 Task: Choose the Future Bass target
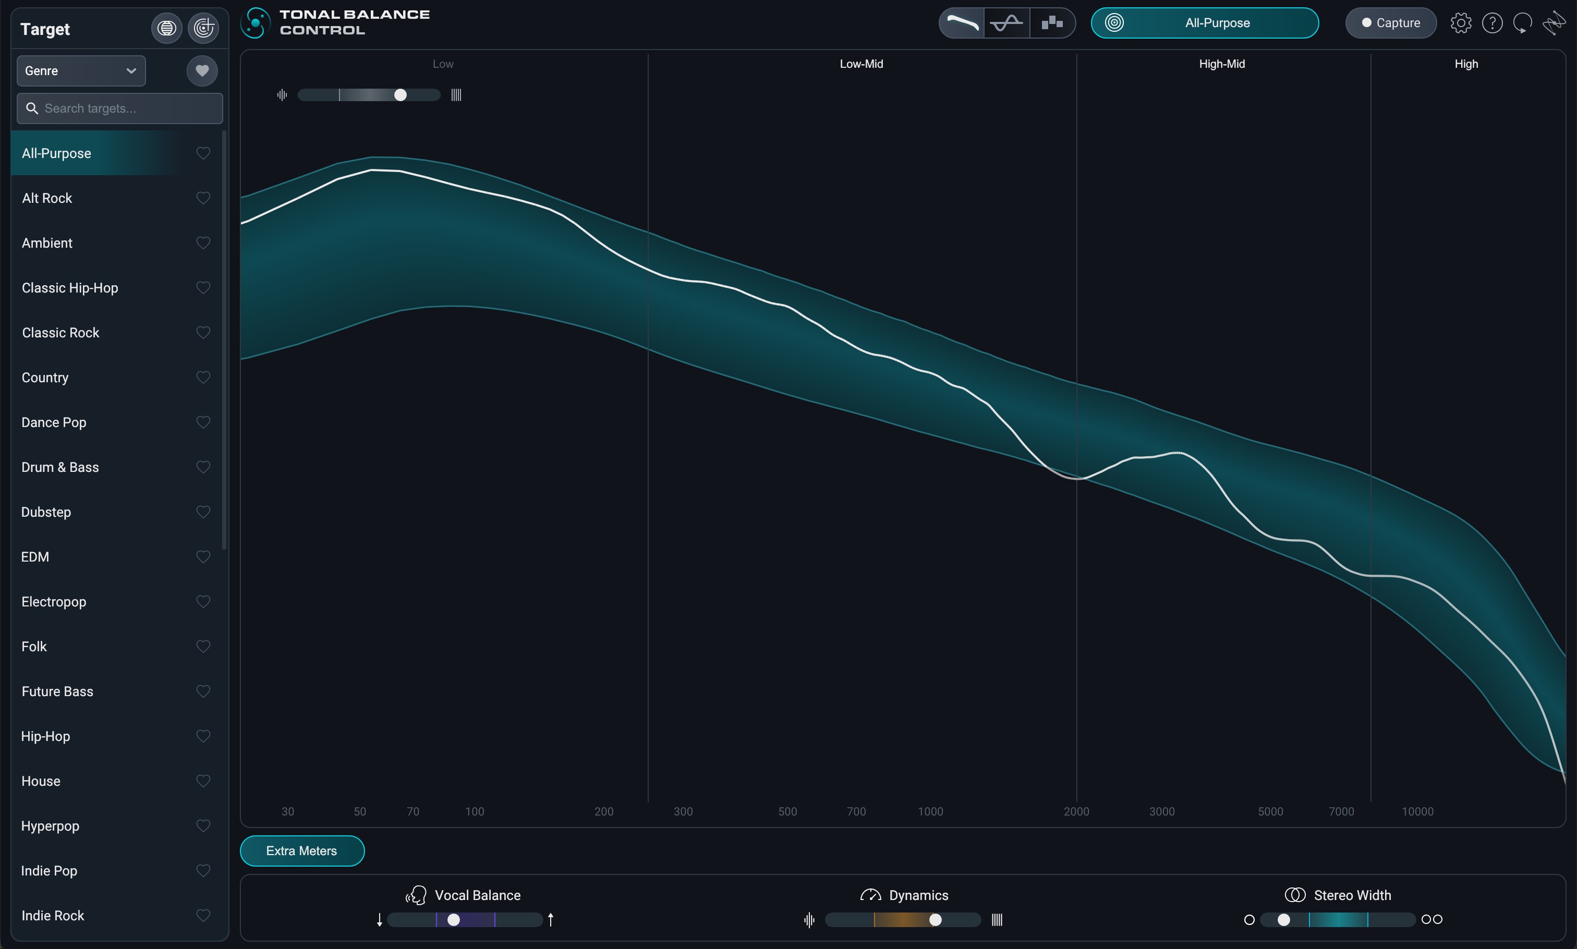57,691
